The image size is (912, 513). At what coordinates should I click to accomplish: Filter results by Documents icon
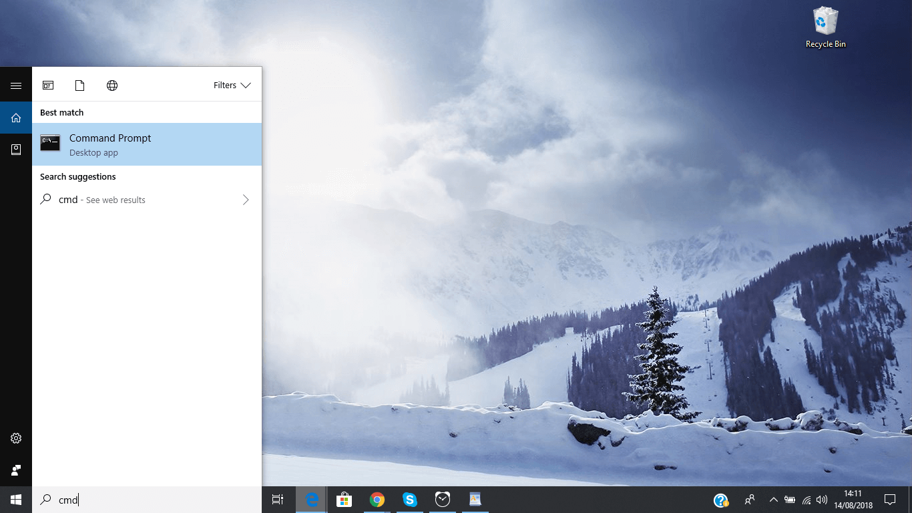point(80,85)
